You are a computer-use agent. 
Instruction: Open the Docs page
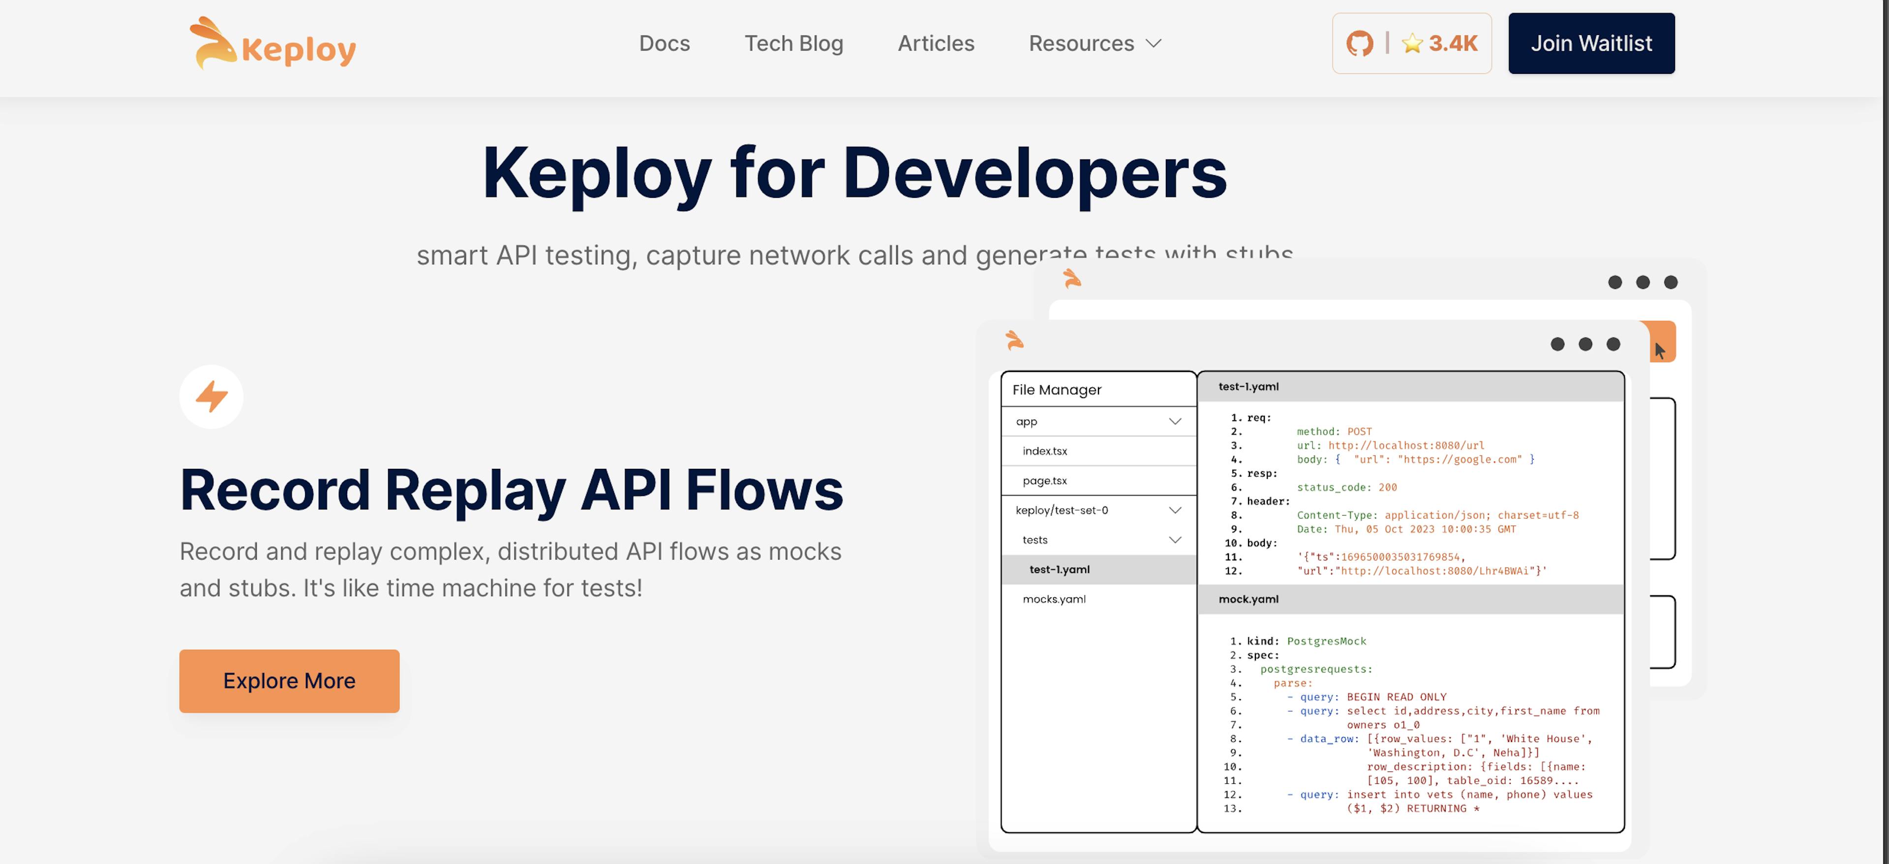coord(664,43)
